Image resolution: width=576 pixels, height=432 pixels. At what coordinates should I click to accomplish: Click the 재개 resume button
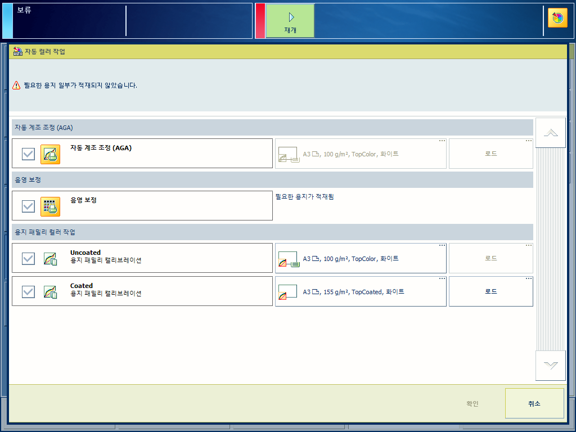tap(290, 21)
